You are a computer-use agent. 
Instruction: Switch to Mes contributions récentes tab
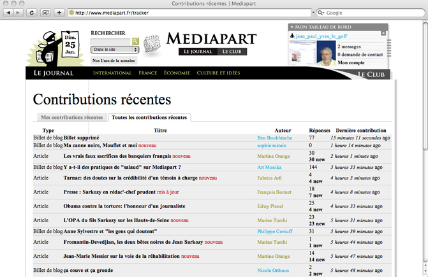click(x=72, y=117)
